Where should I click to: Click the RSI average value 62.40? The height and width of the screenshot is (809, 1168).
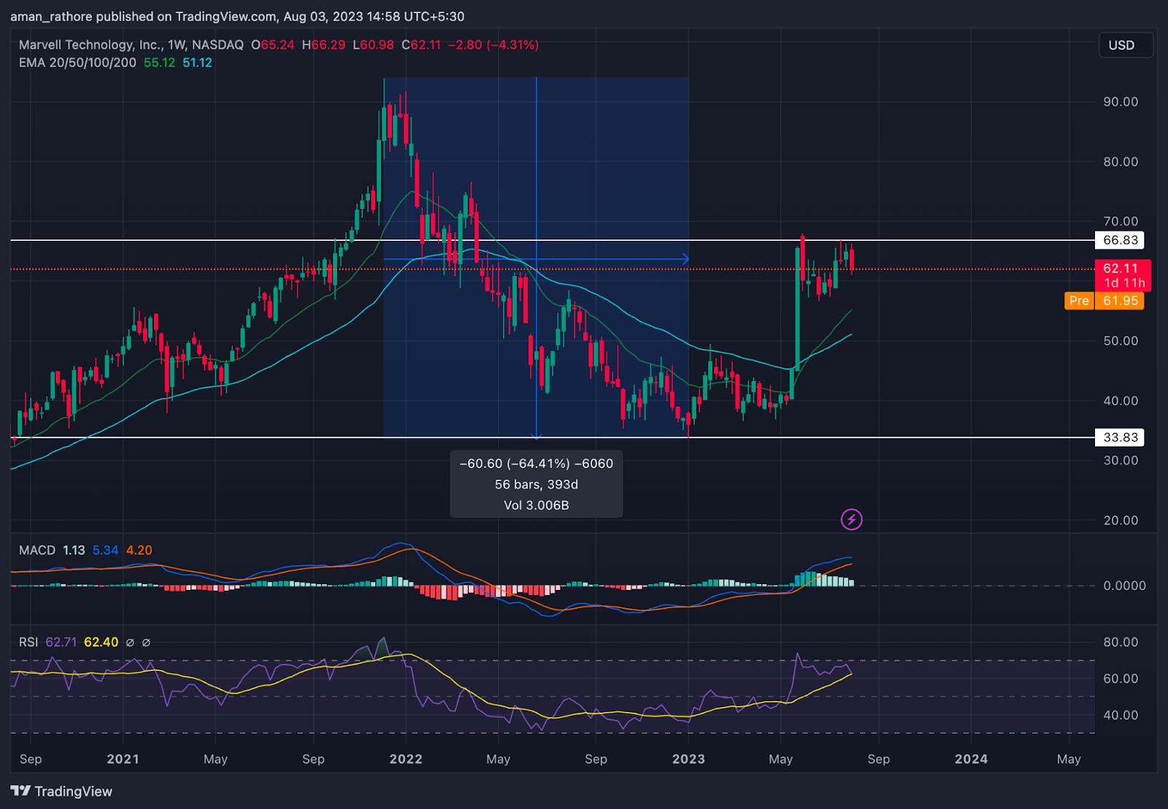pyautogui.click(x=101, y=643)
